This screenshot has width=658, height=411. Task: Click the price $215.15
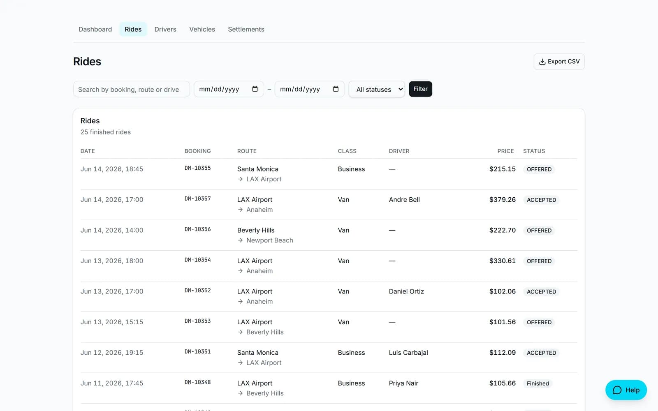pos(502,169)
